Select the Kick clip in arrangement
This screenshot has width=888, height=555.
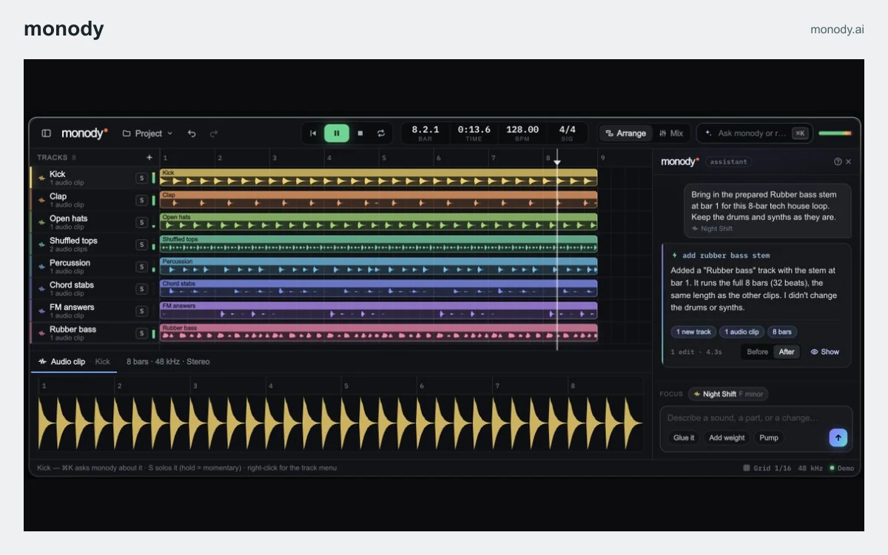click(x=378, y=178)
